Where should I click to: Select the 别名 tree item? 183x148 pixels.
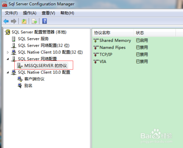coord(28,86)
